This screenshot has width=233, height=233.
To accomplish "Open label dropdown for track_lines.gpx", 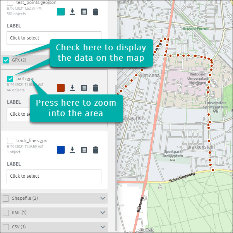I will (54, 176).
